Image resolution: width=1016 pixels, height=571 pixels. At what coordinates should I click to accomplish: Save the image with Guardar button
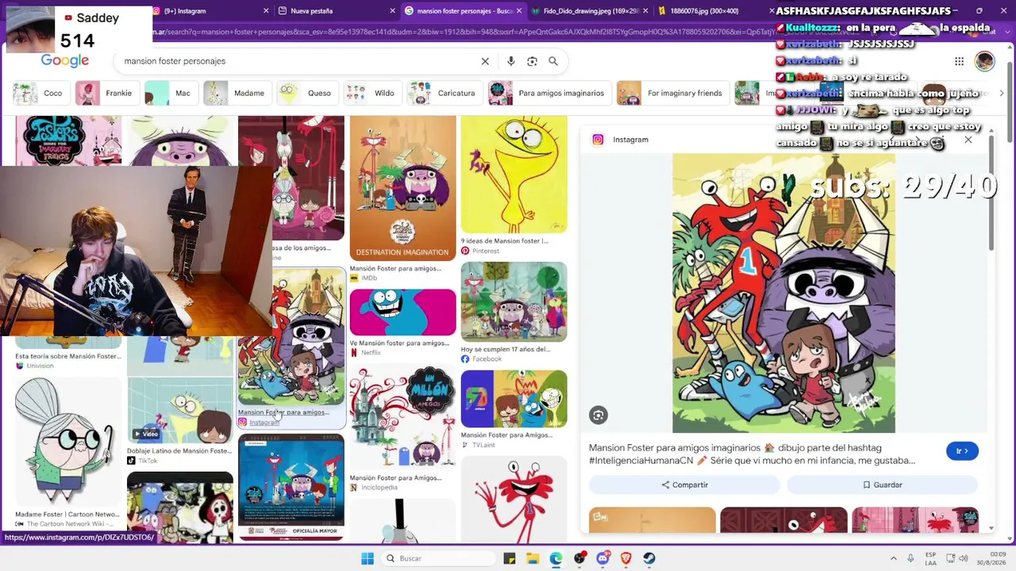coord(883,485)
